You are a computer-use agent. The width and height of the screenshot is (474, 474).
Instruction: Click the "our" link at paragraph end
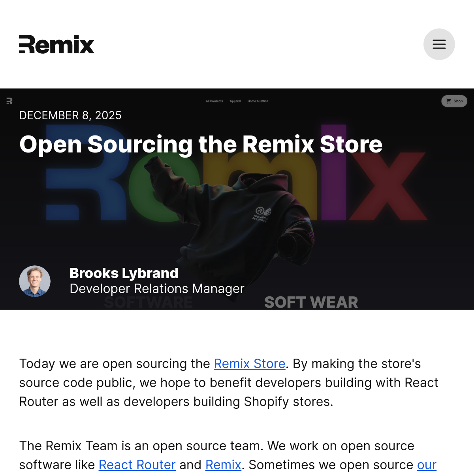[x=427, y=465]
